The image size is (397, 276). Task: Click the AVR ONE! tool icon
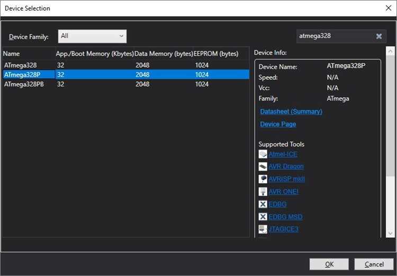[263, 191]
